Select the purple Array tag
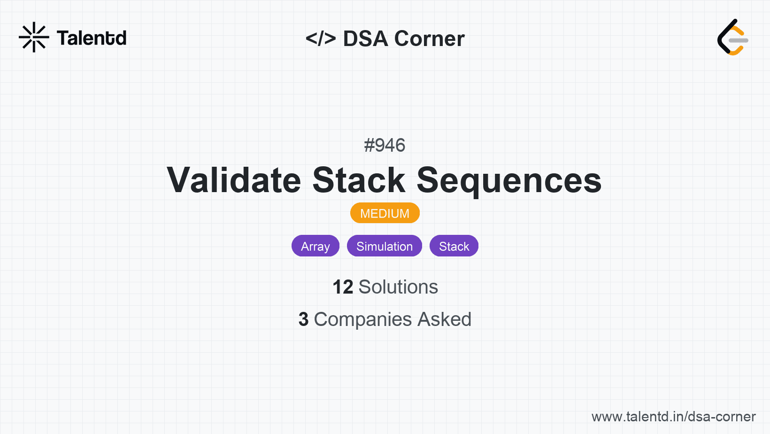770x434 pixels. pyautogui.click(x=315, y=246)
